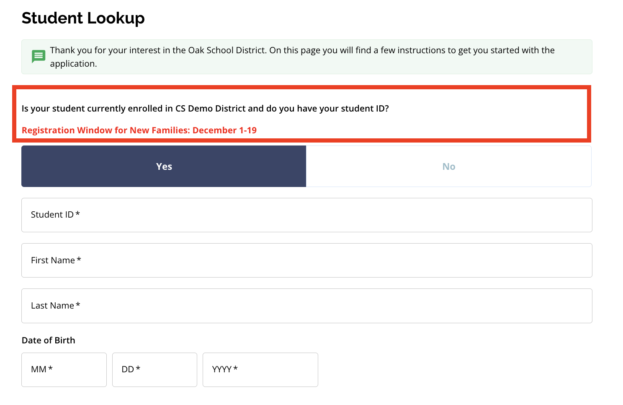The width and height of the screenshot is (623, 405).
Task: Choose the No option
Action: coord(448,166)
